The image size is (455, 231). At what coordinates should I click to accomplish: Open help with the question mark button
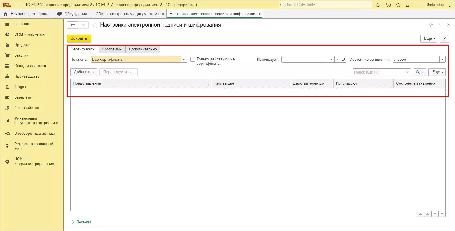click(x=444, y=38)
